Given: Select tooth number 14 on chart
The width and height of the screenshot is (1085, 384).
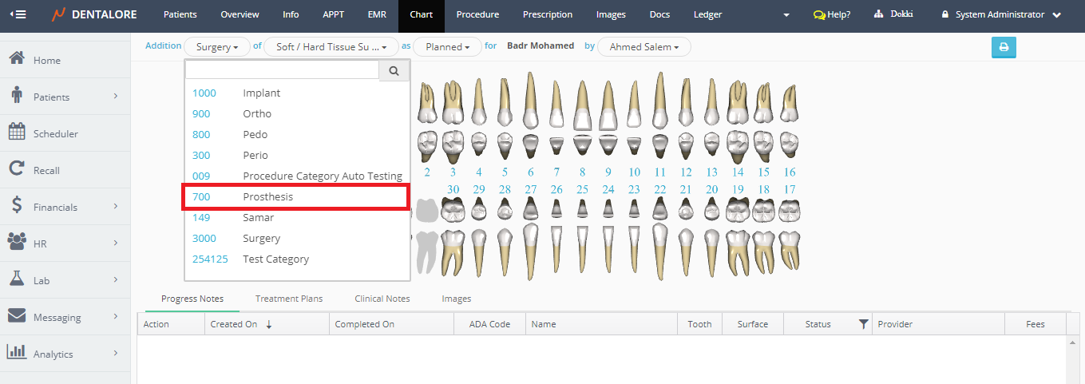Looking at the screenshot, I should pos(738,172).
